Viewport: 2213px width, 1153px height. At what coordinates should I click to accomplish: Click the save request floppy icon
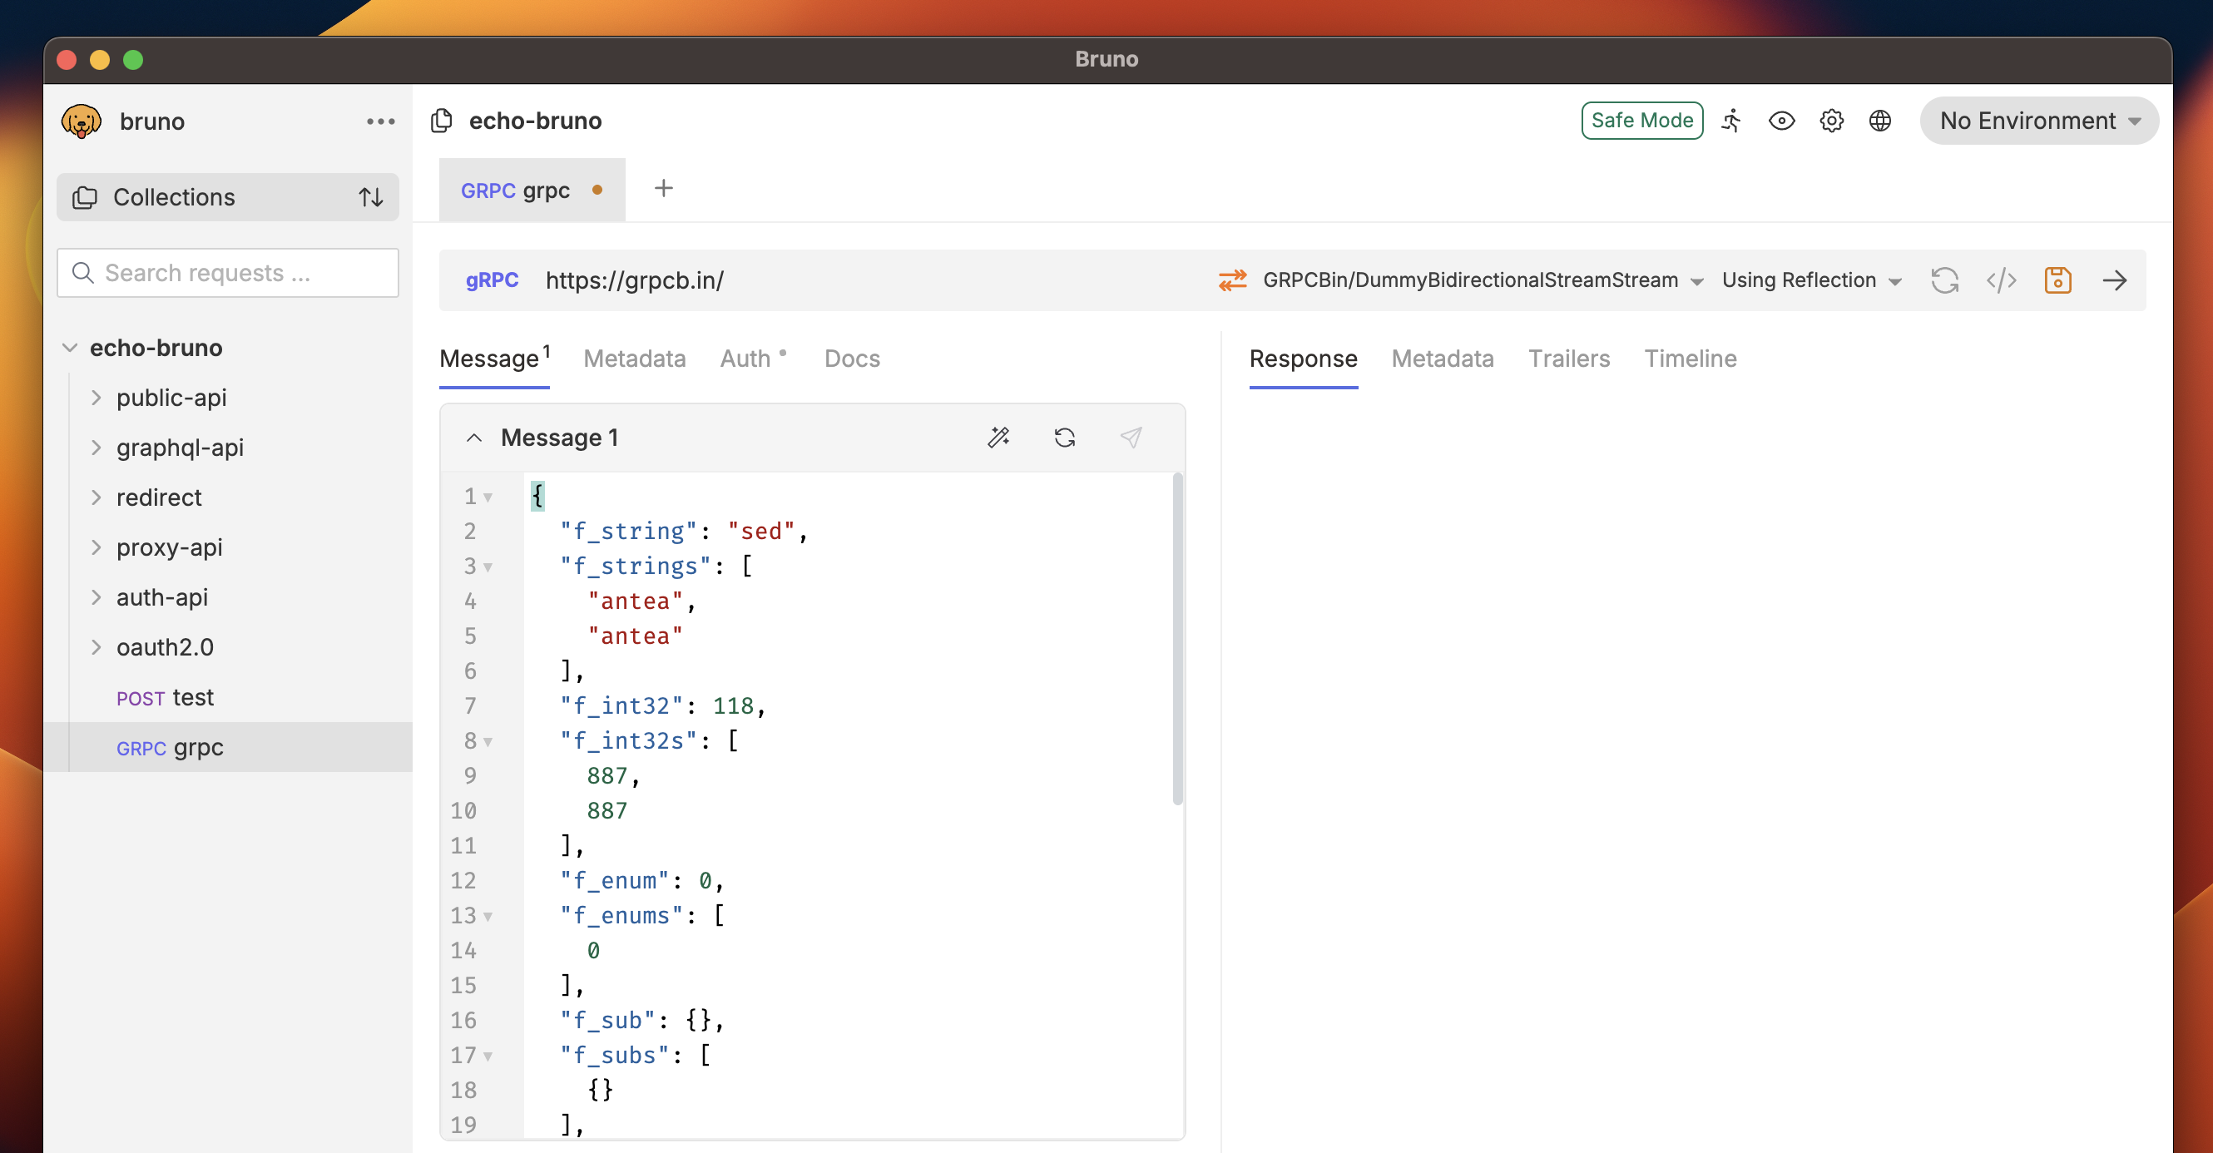pyautogui.click(x=2057, y=280)
